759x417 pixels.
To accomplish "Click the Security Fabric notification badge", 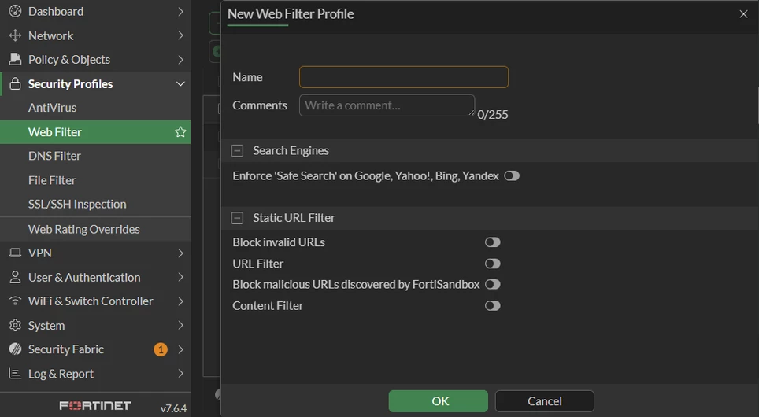I will tap(161, 349).
